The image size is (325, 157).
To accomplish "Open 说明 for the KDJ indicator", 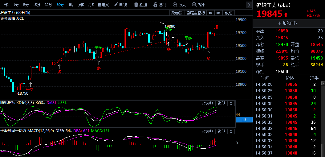I will click(221, 103).
